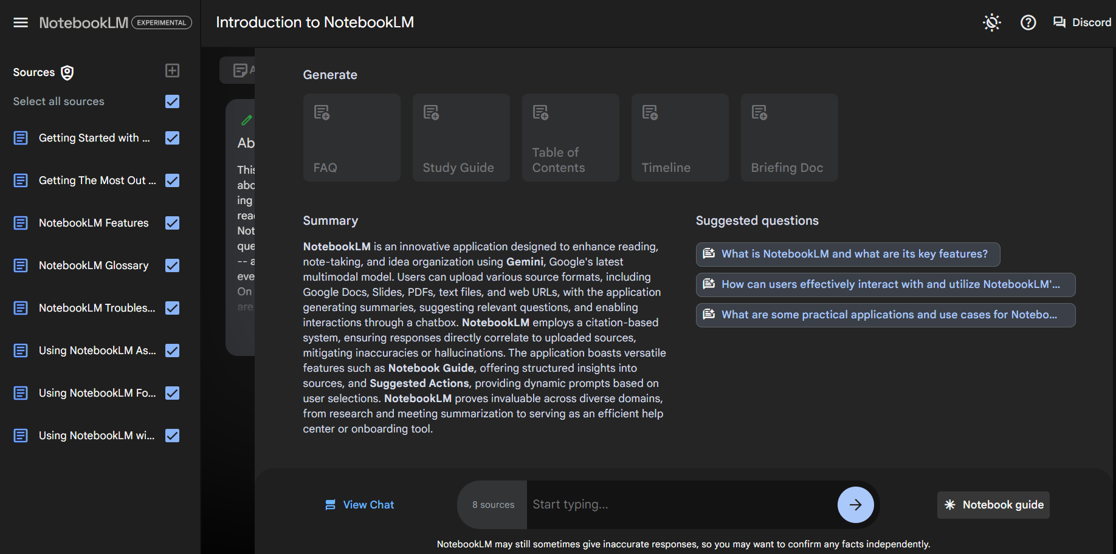Click the Start typing chat input field
The width and height of the screenshot is (1116, 554).
pyautogui.click(x=682, y=505)
